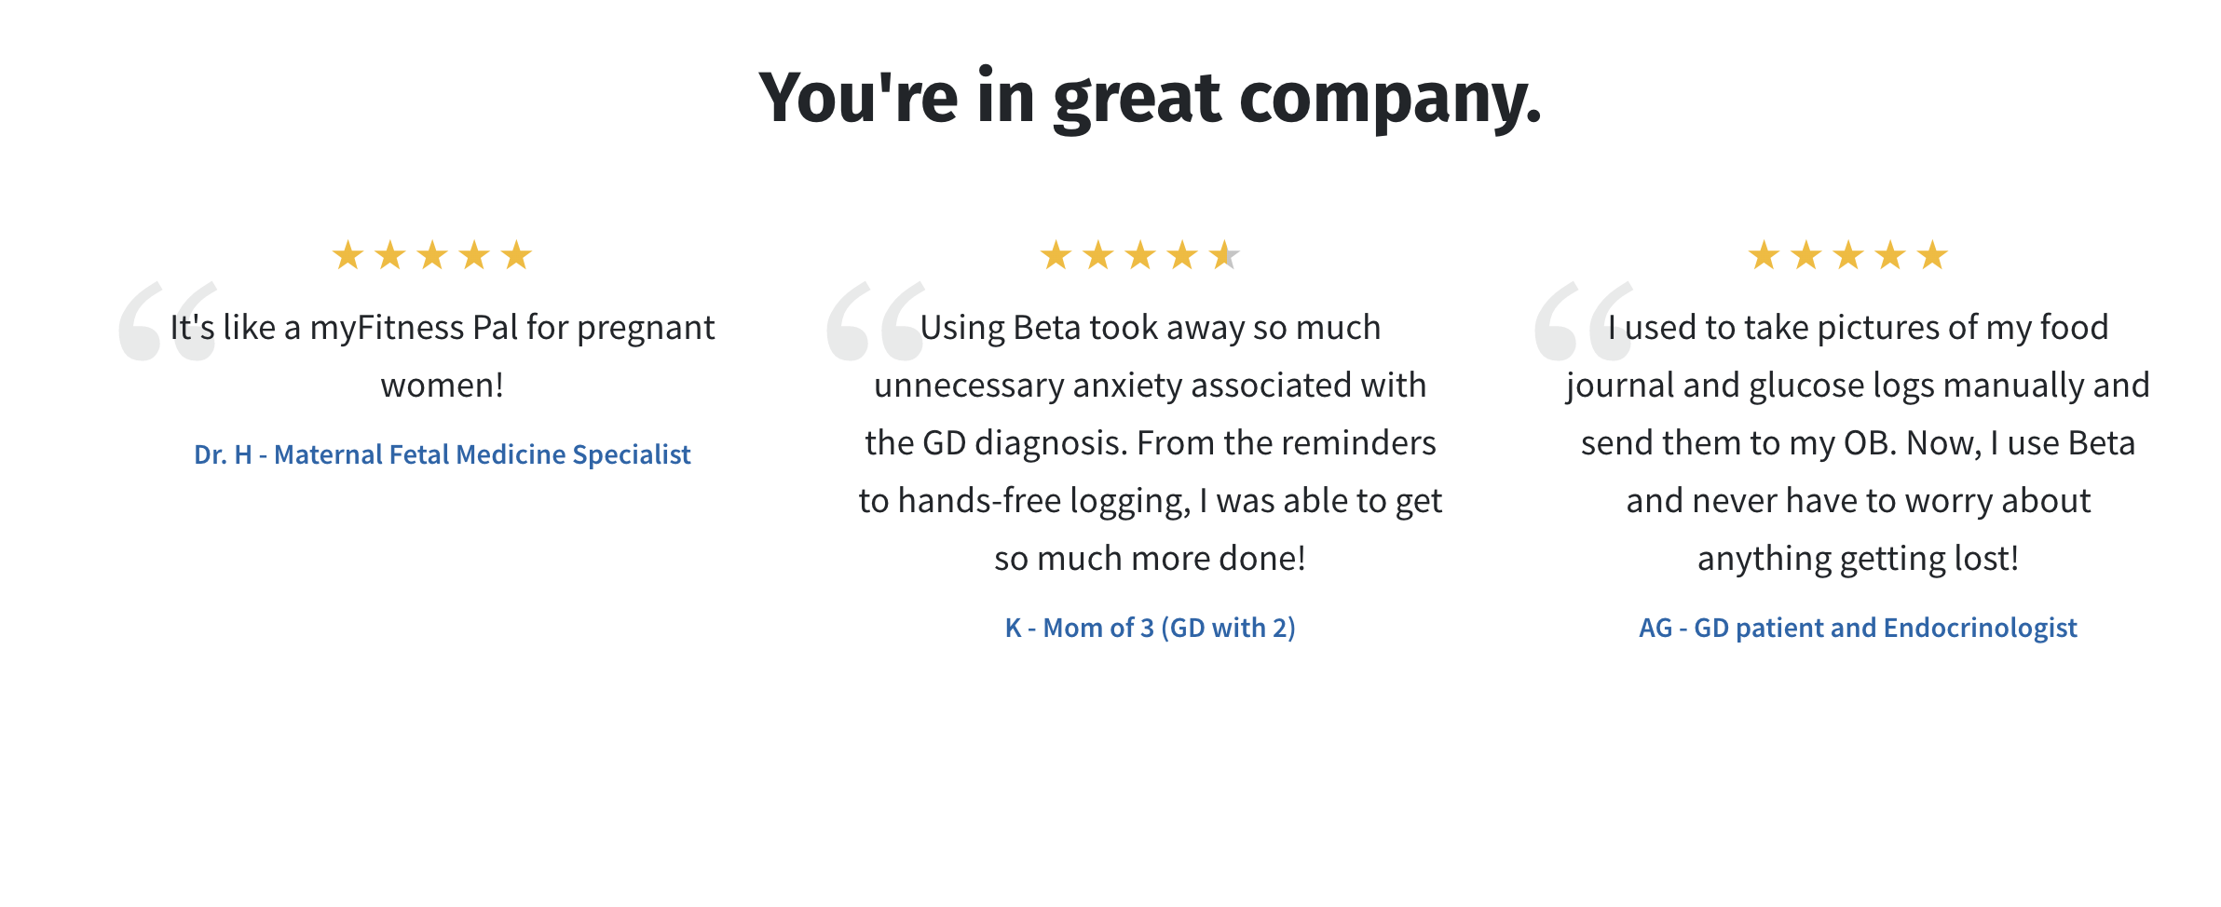Screen dimensions: 2221x907
Task: Click the third star in AG's rating
Action: (1848, 254)
